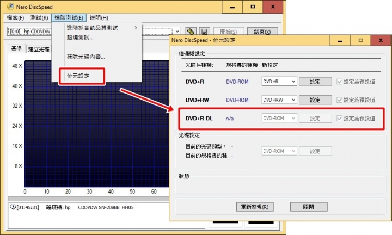Open the 進階測試(E) menu

coord(69,18)
